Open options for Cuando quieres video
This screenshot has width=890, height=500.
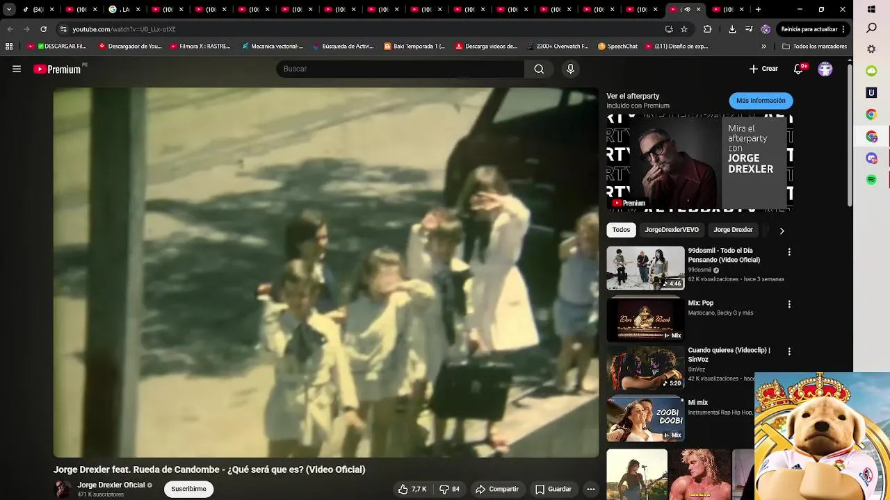tap(788, 351)
